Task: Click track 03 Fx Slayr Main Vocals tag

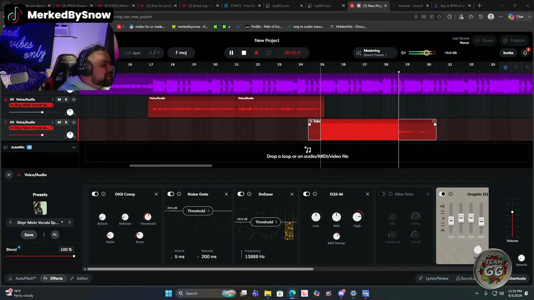Action: click(31, 128)
